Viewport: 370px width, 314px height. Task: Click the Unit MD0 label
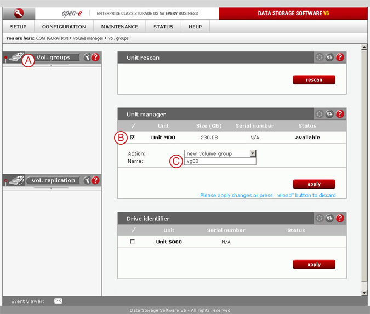tap(163, 138)
